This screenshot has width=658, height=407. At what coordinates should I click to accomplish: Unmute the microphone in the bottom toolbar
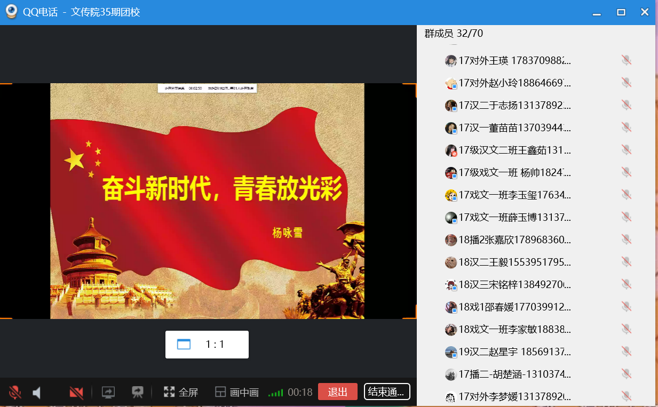(x=15, y=393)
